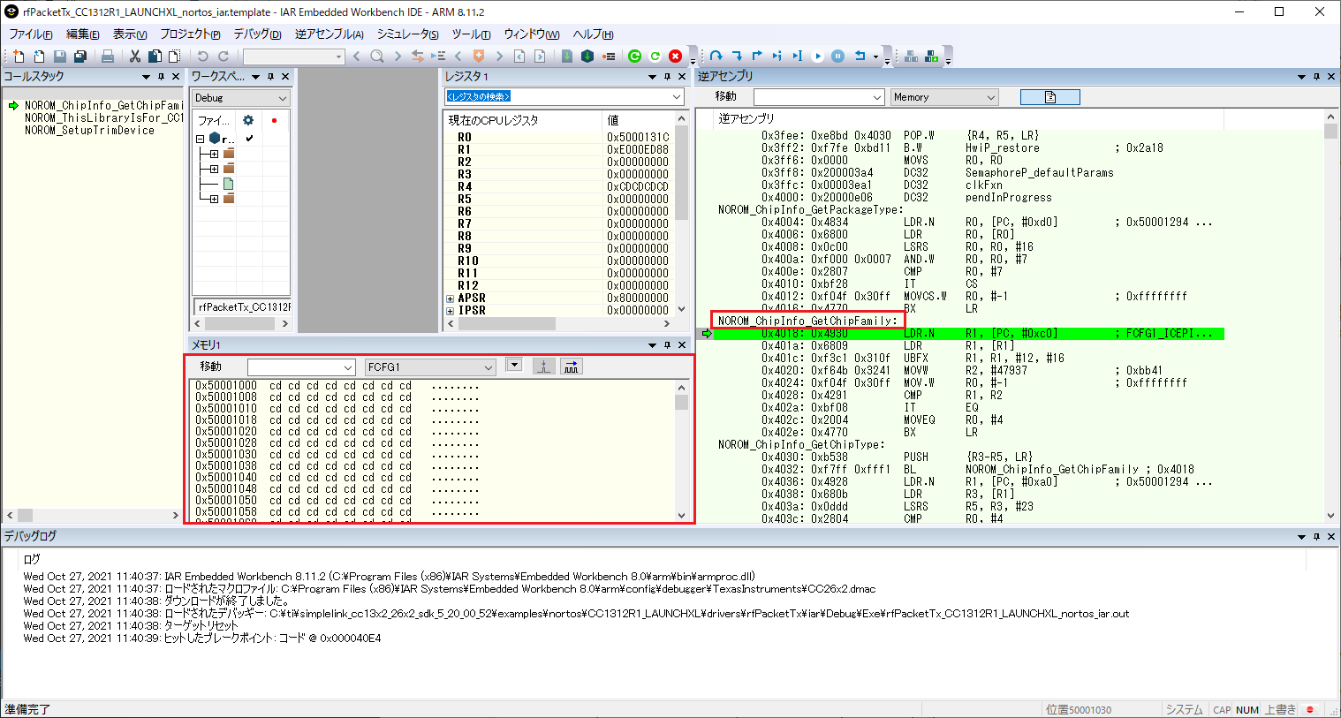
Task: Open the シミュレータ (Simulator) menu
Action: [407, 34]
